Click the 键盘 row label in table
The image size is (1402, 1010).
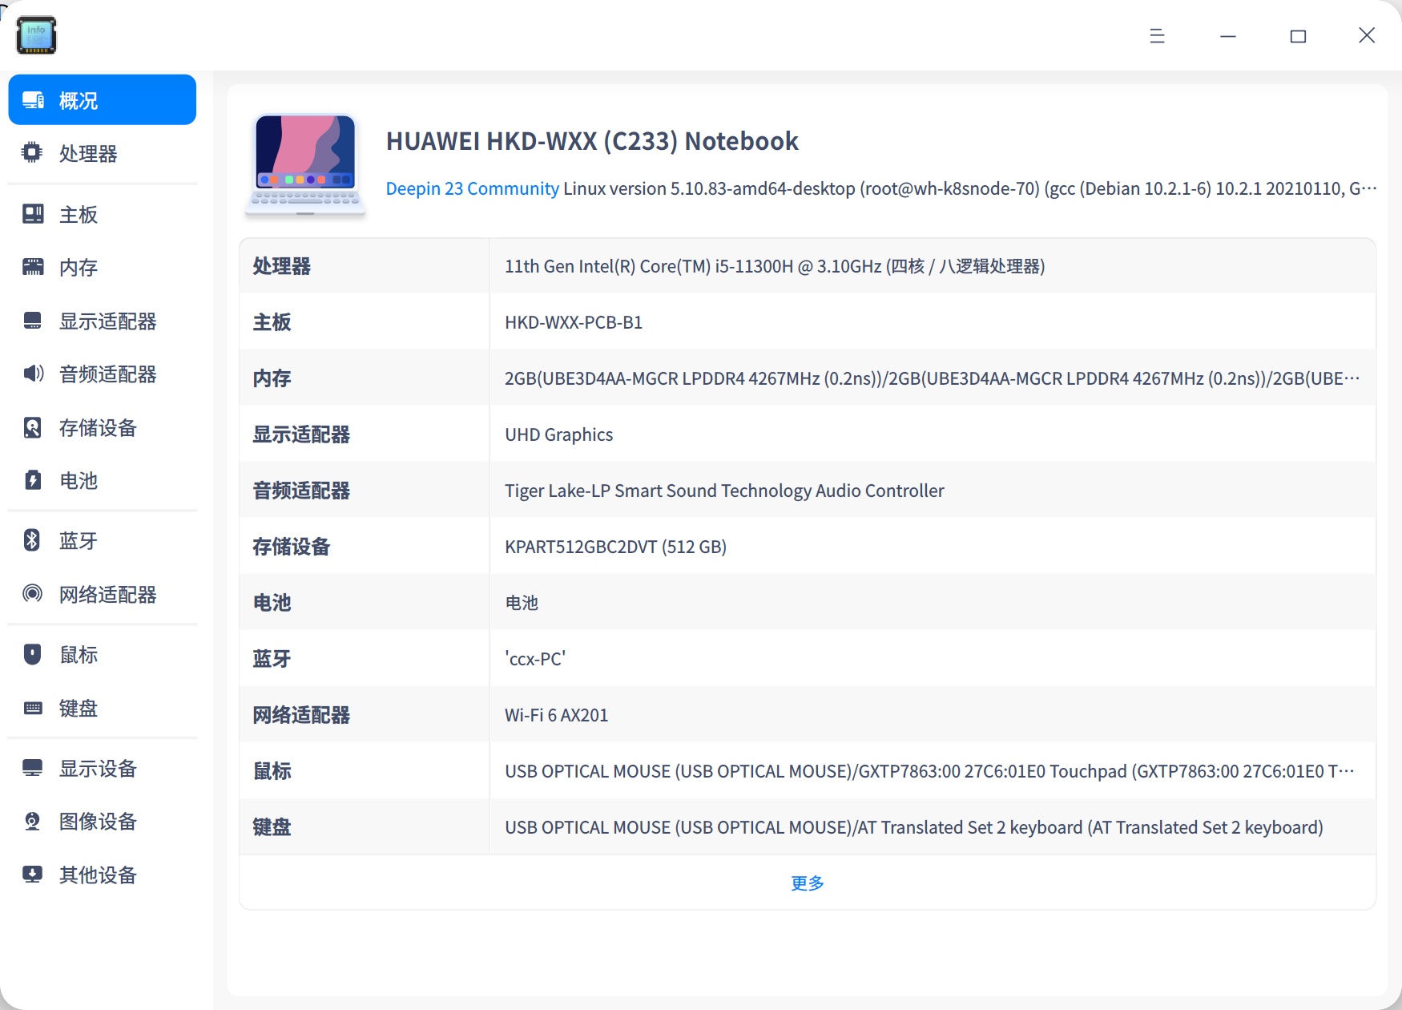pyautogui.click(x=272, y=827)
